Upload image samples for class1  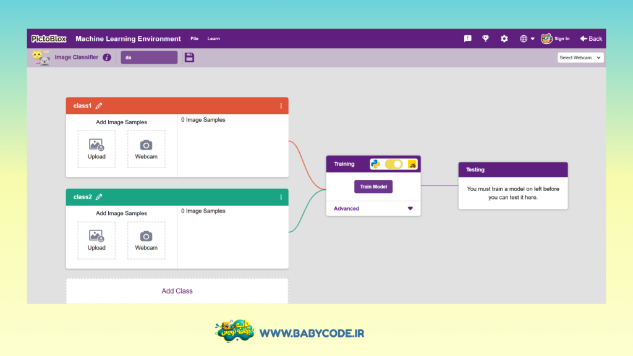point(96,149)
